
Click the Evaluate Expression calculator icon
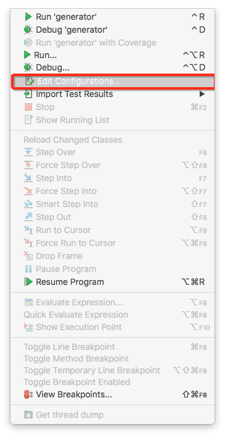point(28,302)
